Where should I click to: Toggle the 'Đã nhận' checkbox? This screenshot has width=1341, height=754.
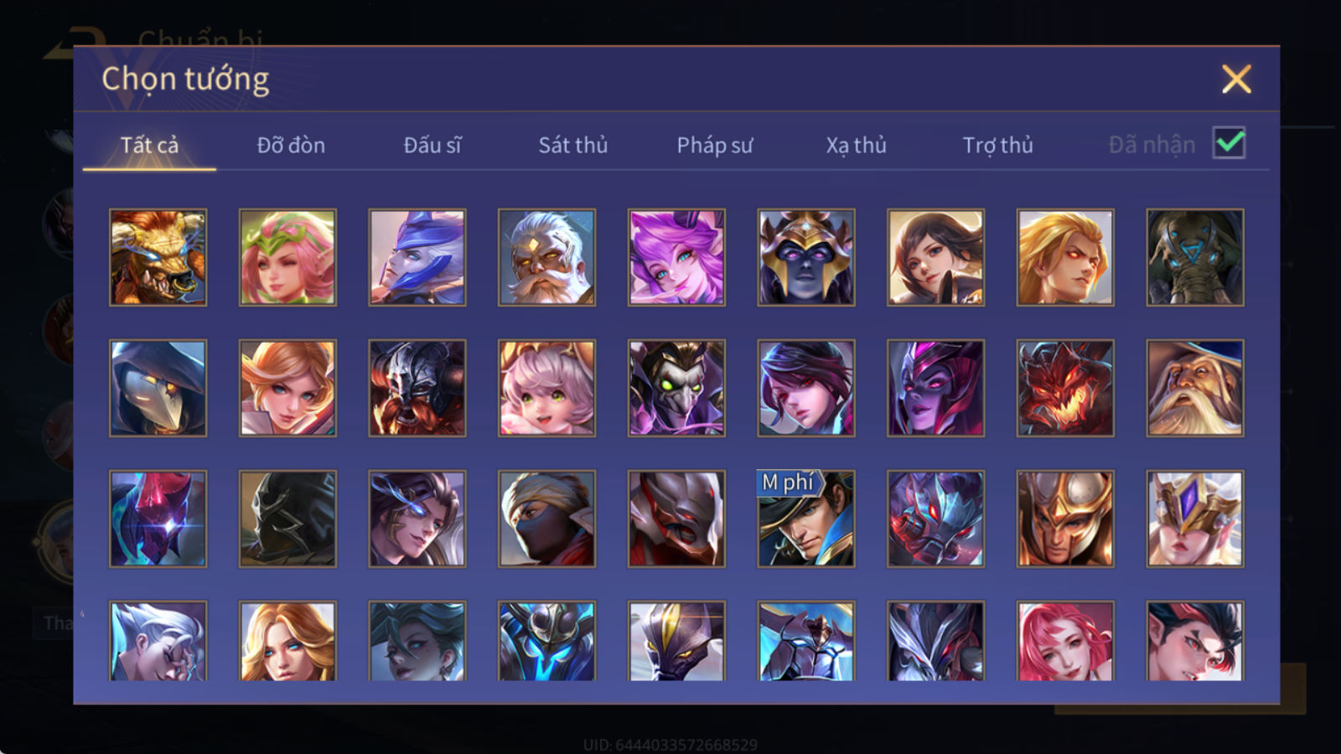1229,143
